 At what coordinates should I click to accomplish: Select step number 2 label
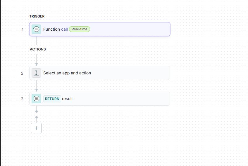pyautogui.click(x=22, y=73)
